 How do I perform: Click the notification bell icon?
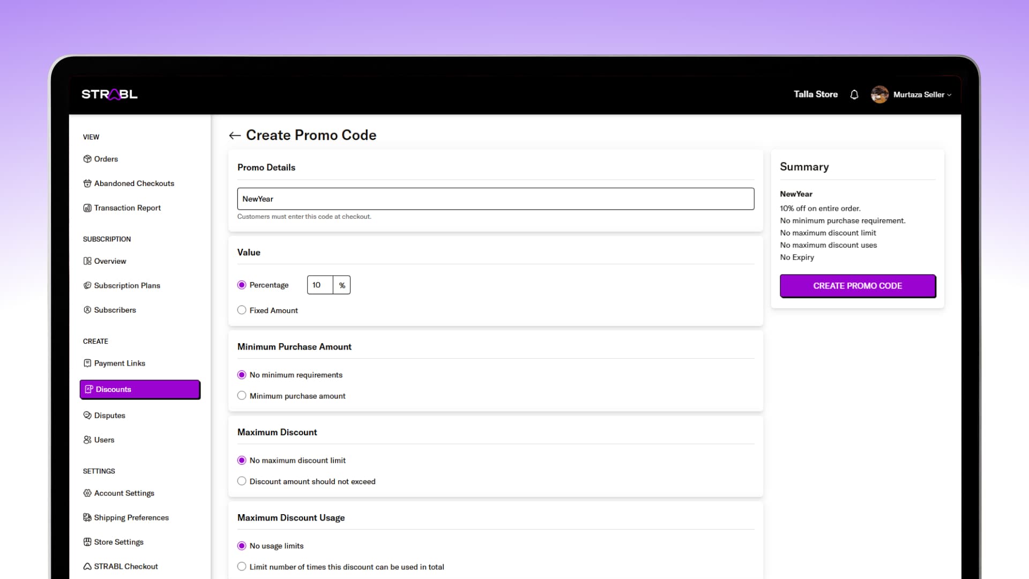click(x=854, y=94)
